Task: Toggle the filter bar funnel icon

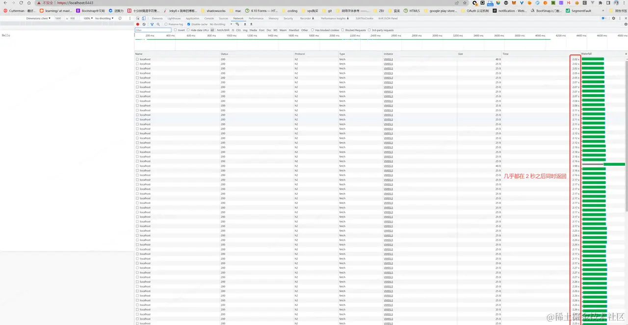Action: tap(152, 24)
